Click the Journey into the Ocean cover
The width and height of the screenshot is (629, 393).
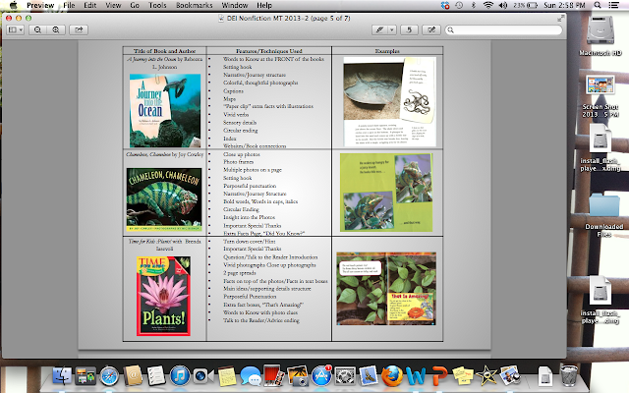pyautogui.click(x=165, y=110)
